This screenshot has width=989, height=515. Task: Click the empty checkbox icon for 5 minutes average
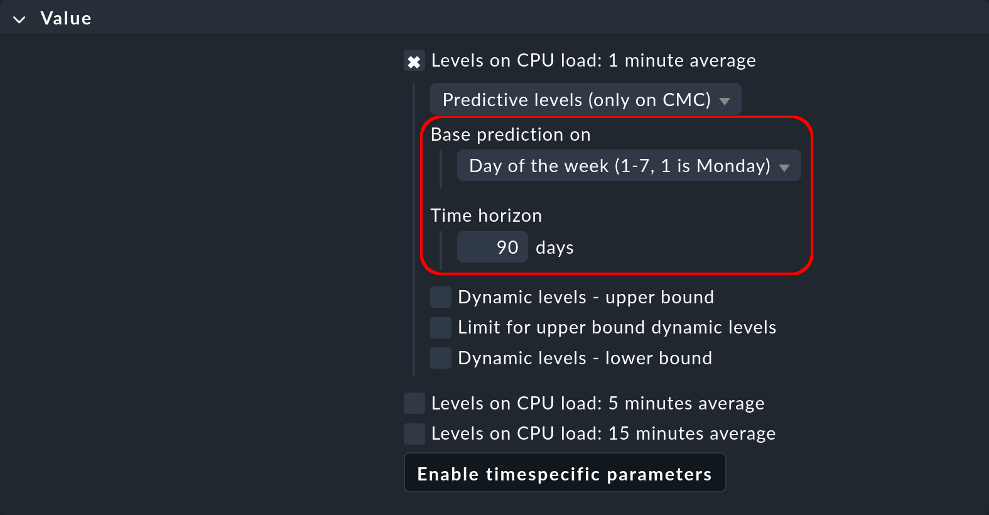click(x=414, y=403)
